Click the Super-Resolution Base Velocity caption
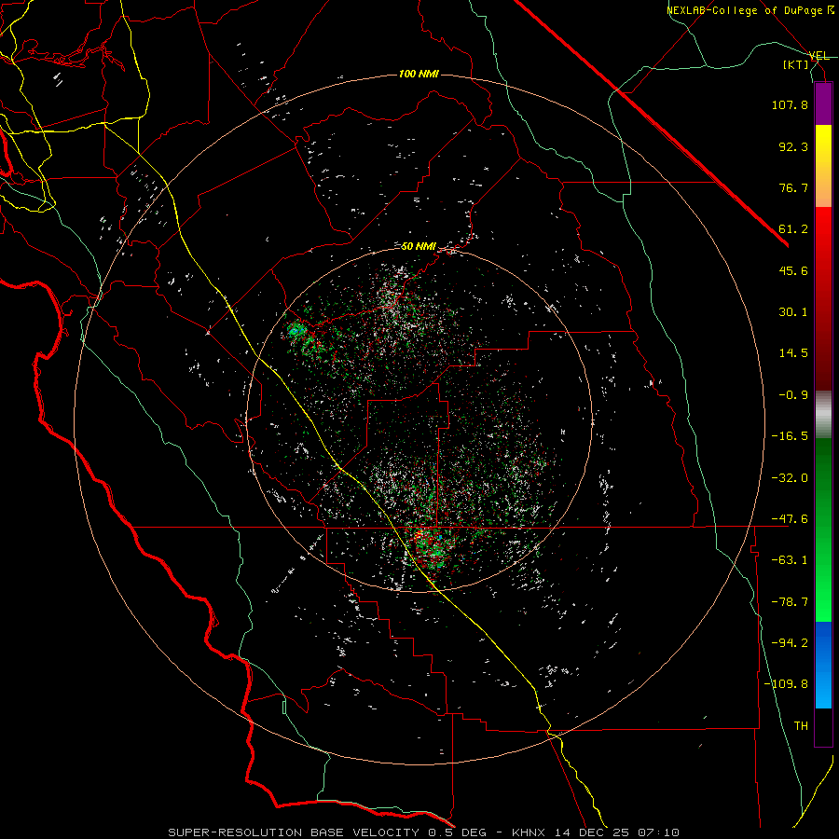The image size is (839, 839). [424, 832]
